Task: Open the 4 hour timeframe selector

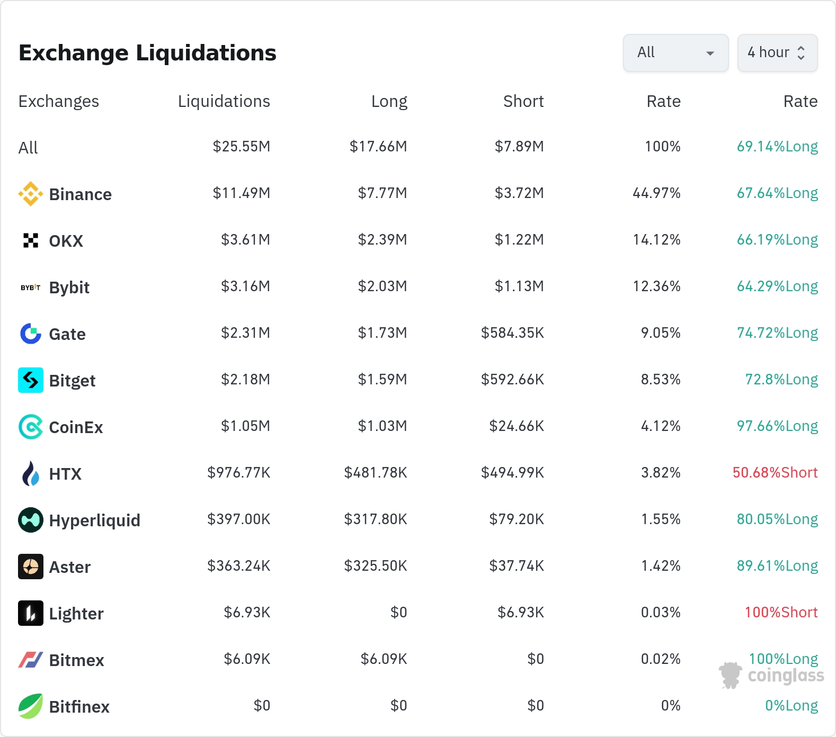Action: (x=777, y=53)
